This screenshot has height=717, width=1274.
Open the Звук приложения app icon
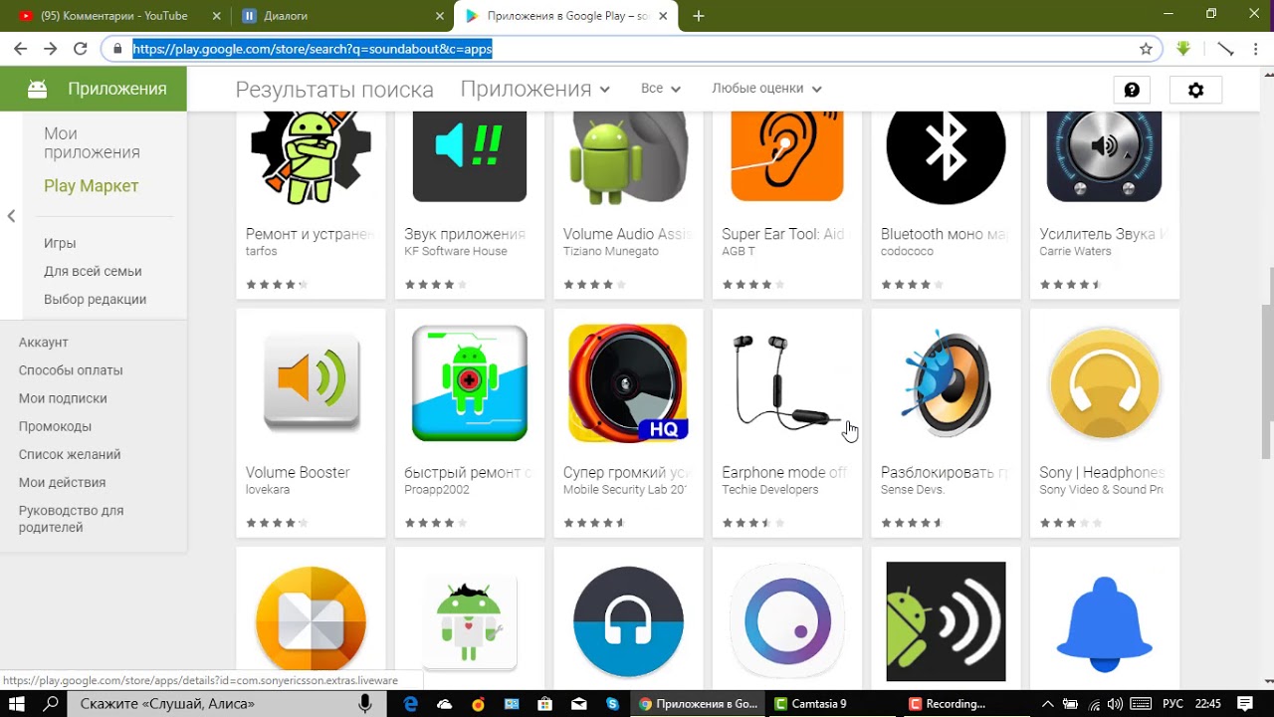click(x=469, y=154)
